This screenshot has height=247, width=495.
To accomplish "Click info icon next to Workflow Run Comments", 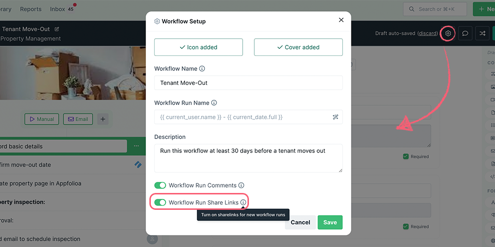I will pos(241,185).
